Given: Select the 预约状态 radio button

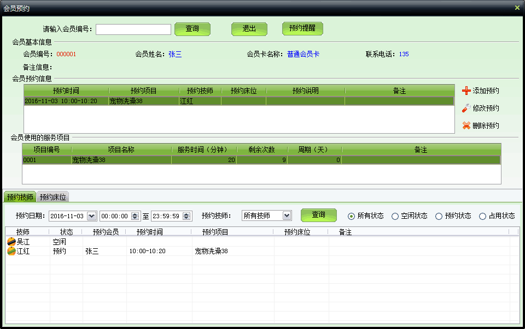Looking at the screenshot, I should pyautogui.click(x=439, y=216).
